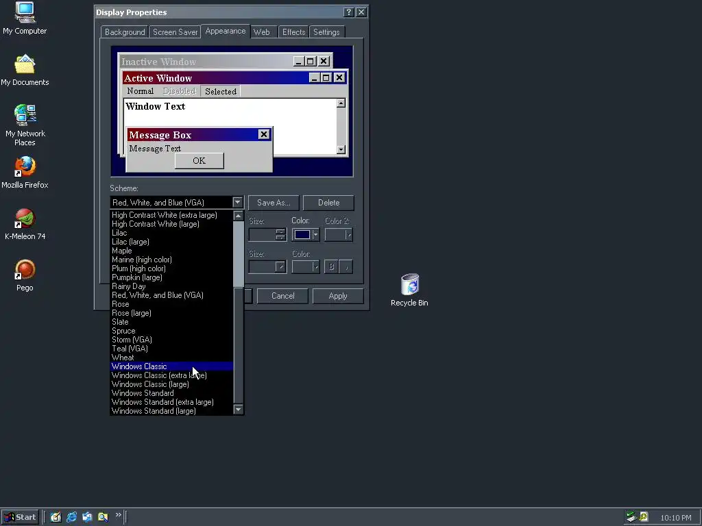Toggle the Bold font button
This screenshot has height=526, width=702.
pos(331,267)
